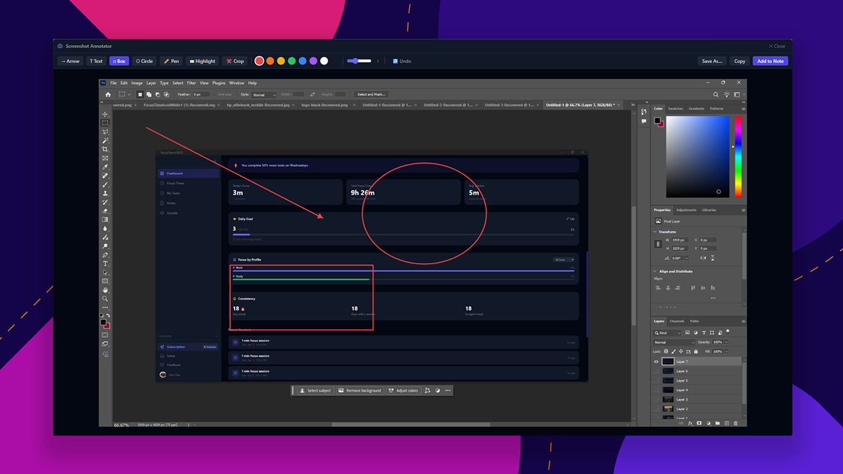The height and width of the screenshot is (474, 843).
Task: Switch to the Adjustments panel tab
Action: 686,210
